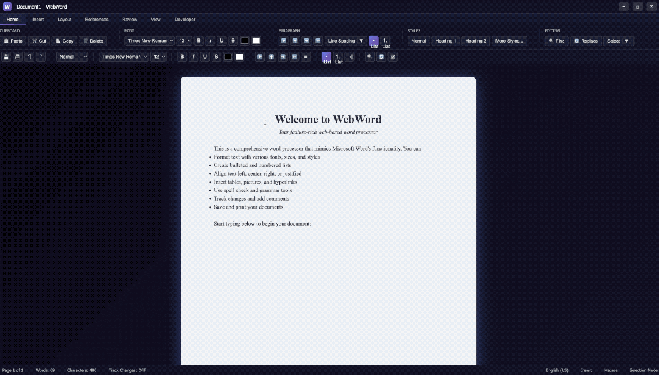This screenshot has width=659, height=375.
Task: Open the quick toolbar font family dropdown
Action: click(x=124, y=57)
